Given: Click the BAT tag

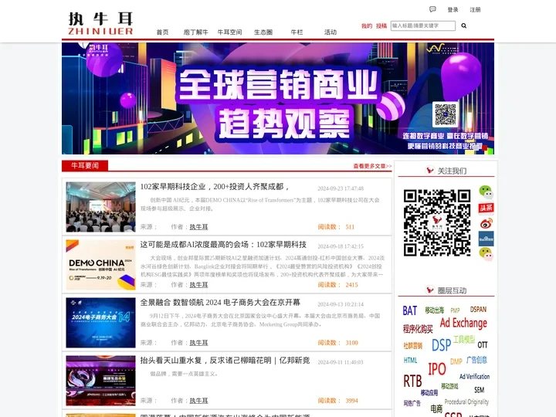Looking at the screenshot, I should (409, 310).
